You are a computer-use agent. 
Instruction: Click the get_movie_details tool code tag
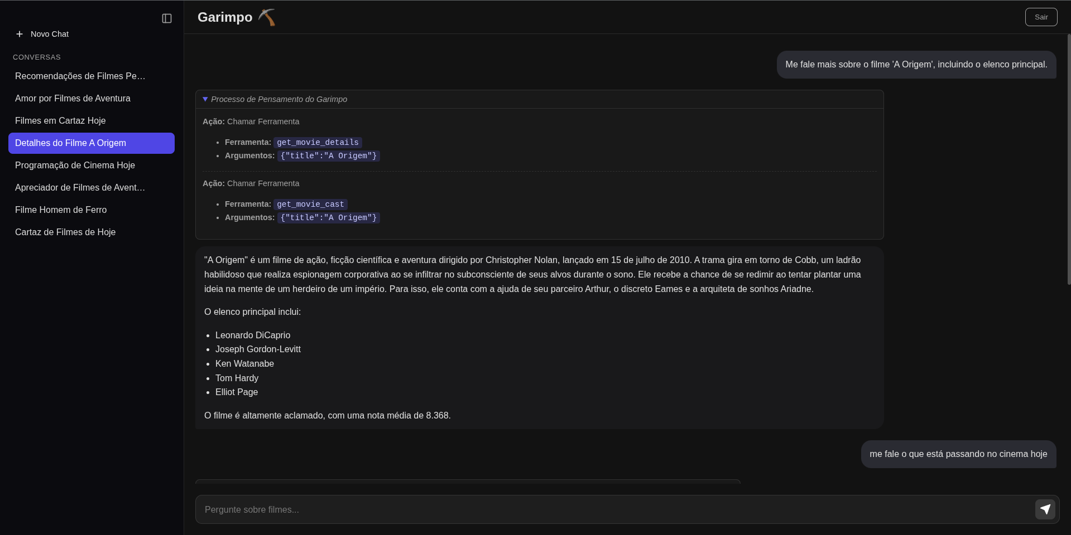(x=318, y=143)
